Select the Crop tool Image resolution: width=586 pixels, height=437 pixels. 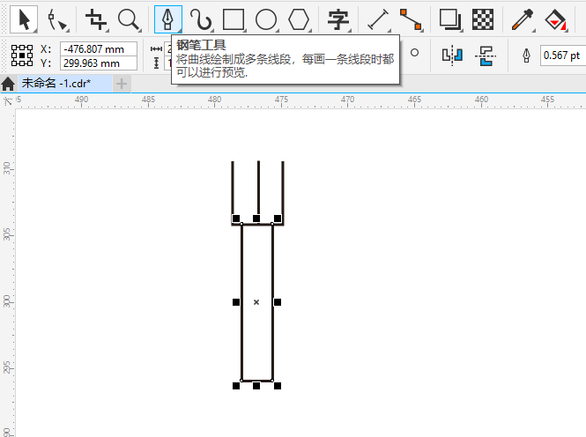[96, 19]
